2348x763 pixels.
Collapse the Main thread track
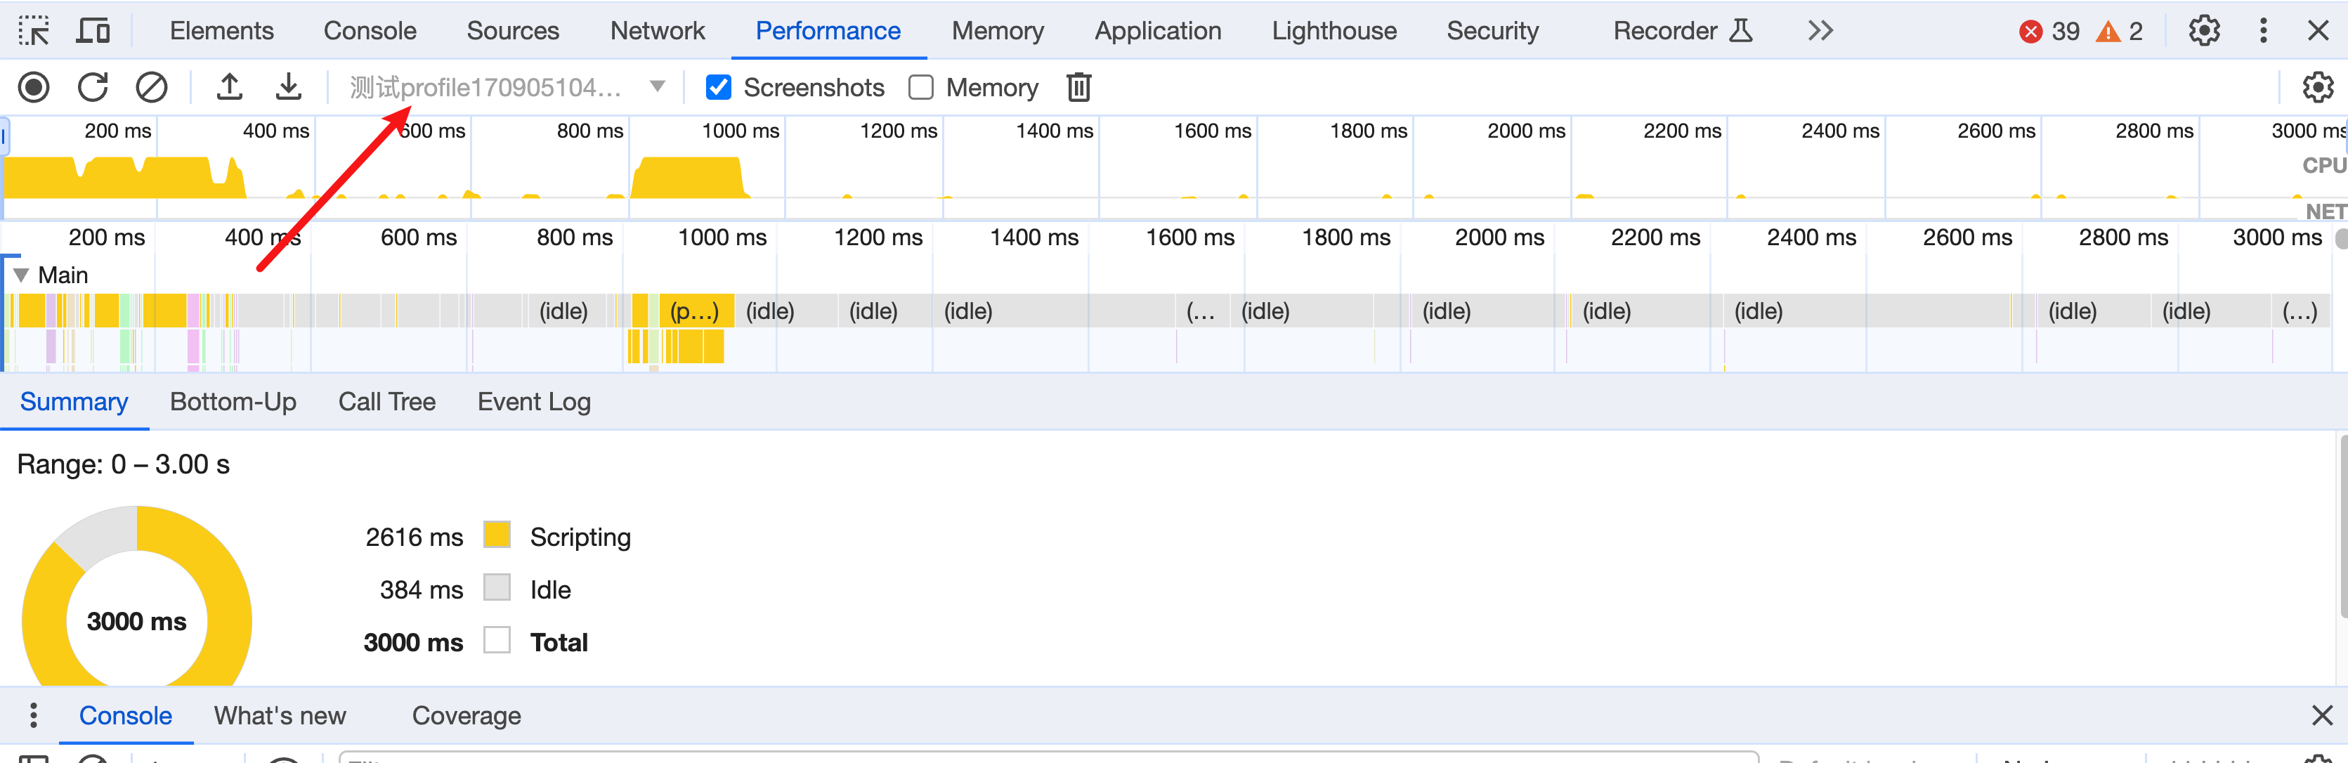click(x=22, y=275)
